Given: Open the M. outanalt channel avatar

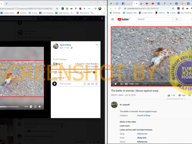Looking at the screenshot, I should pos(114,105).
